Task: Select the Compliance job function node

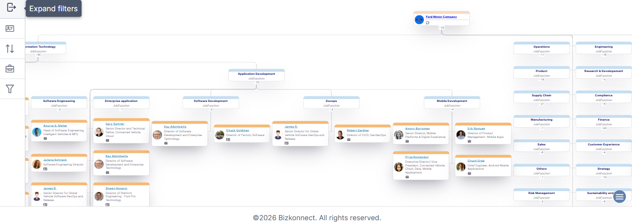Action: [604, 97]
